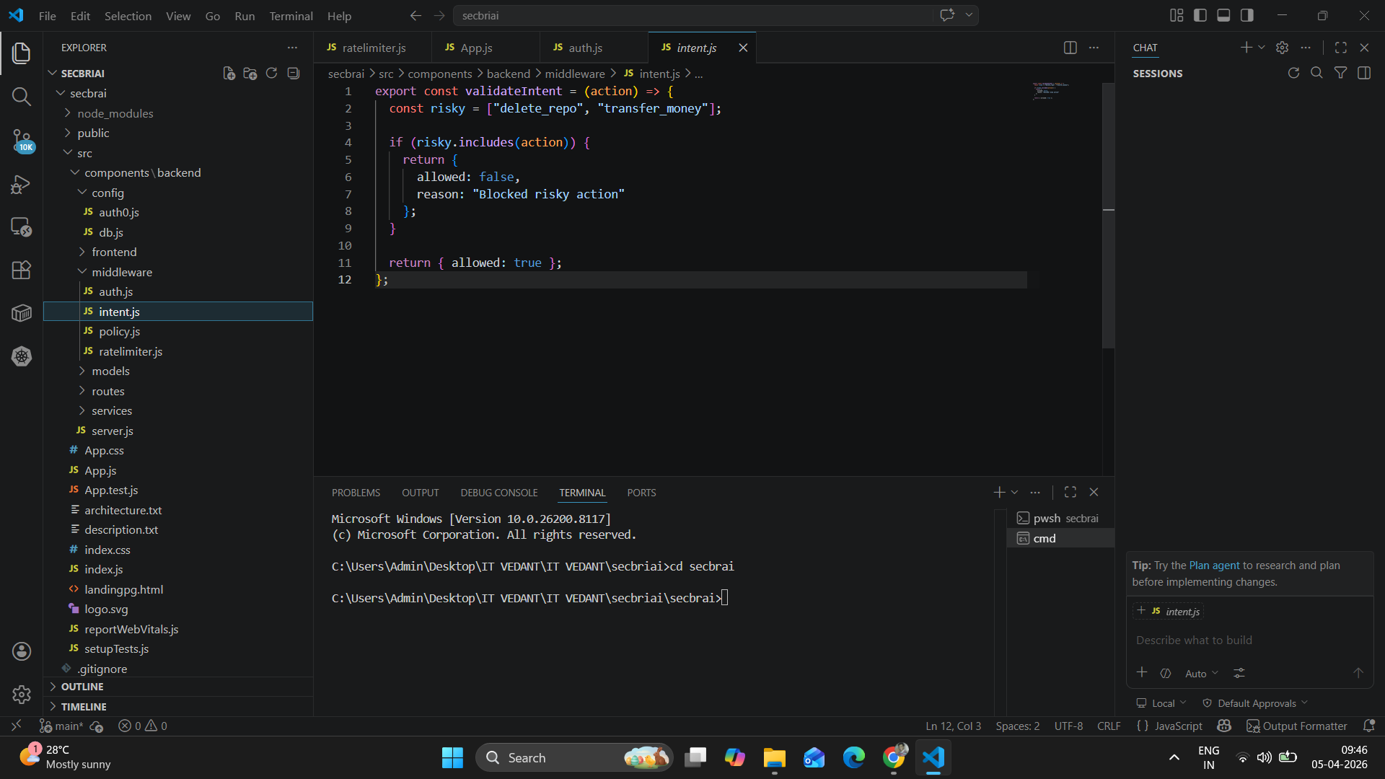The height and width of the screenshot is (779, 1385).
Task: Open the Source Control view
Action: click(22, 140)
